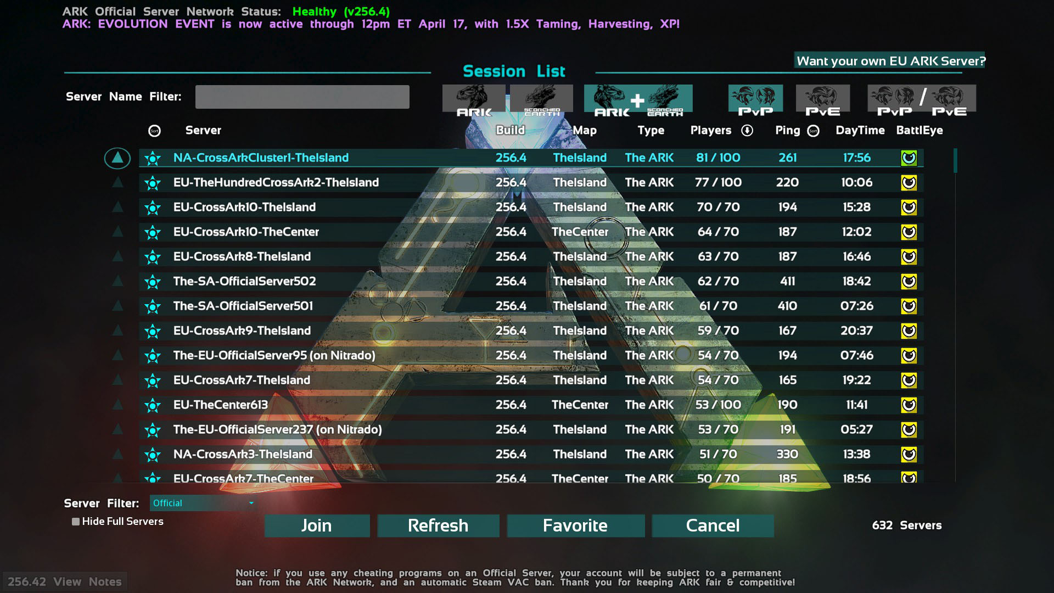This screenshot has width=1054, height=593.
Task: Sort servers by ping
Action: point(814,131)
